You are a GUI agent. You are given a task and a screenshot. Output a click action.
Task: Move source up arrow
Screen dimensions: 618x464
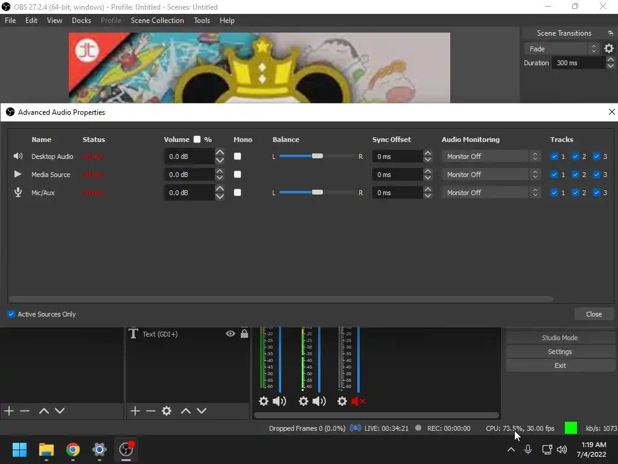pyautogui.click(x=186, y=411)
